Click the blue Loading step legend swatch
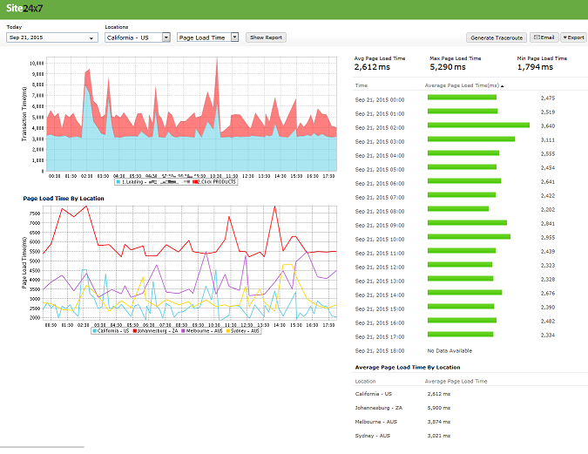This screenshot has height=454, width=588. [x=118, y=182]
